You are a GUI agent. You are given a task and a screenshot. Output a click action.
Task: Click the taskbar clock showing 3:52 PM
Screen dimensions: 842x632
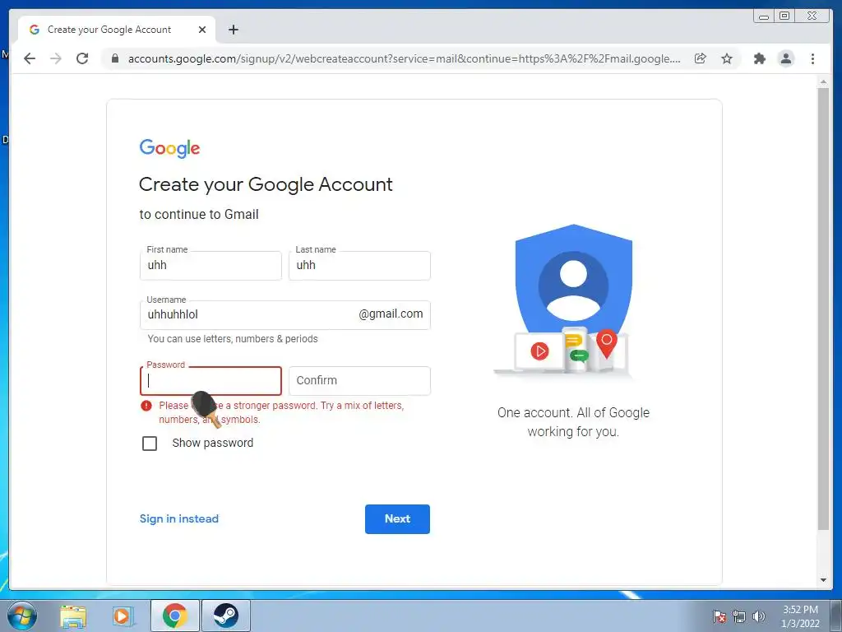pyautogui.click(x=800, y=616)
